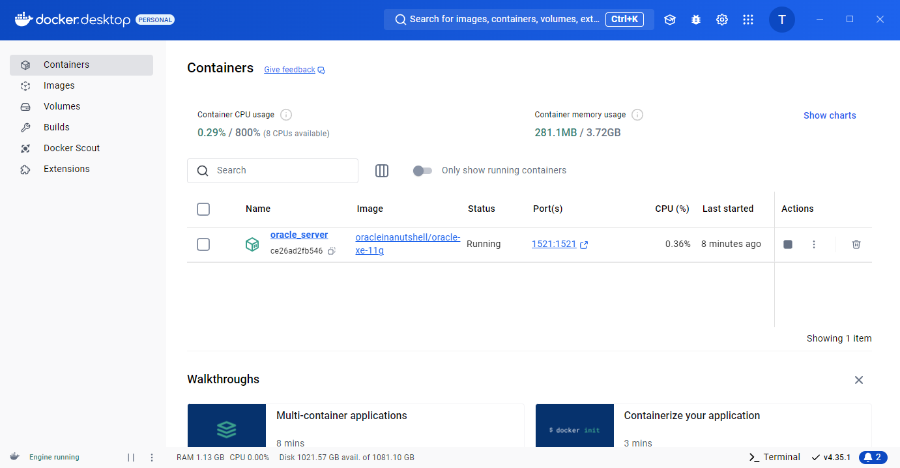Open Docker Desktop settings gear

(722, 20)
